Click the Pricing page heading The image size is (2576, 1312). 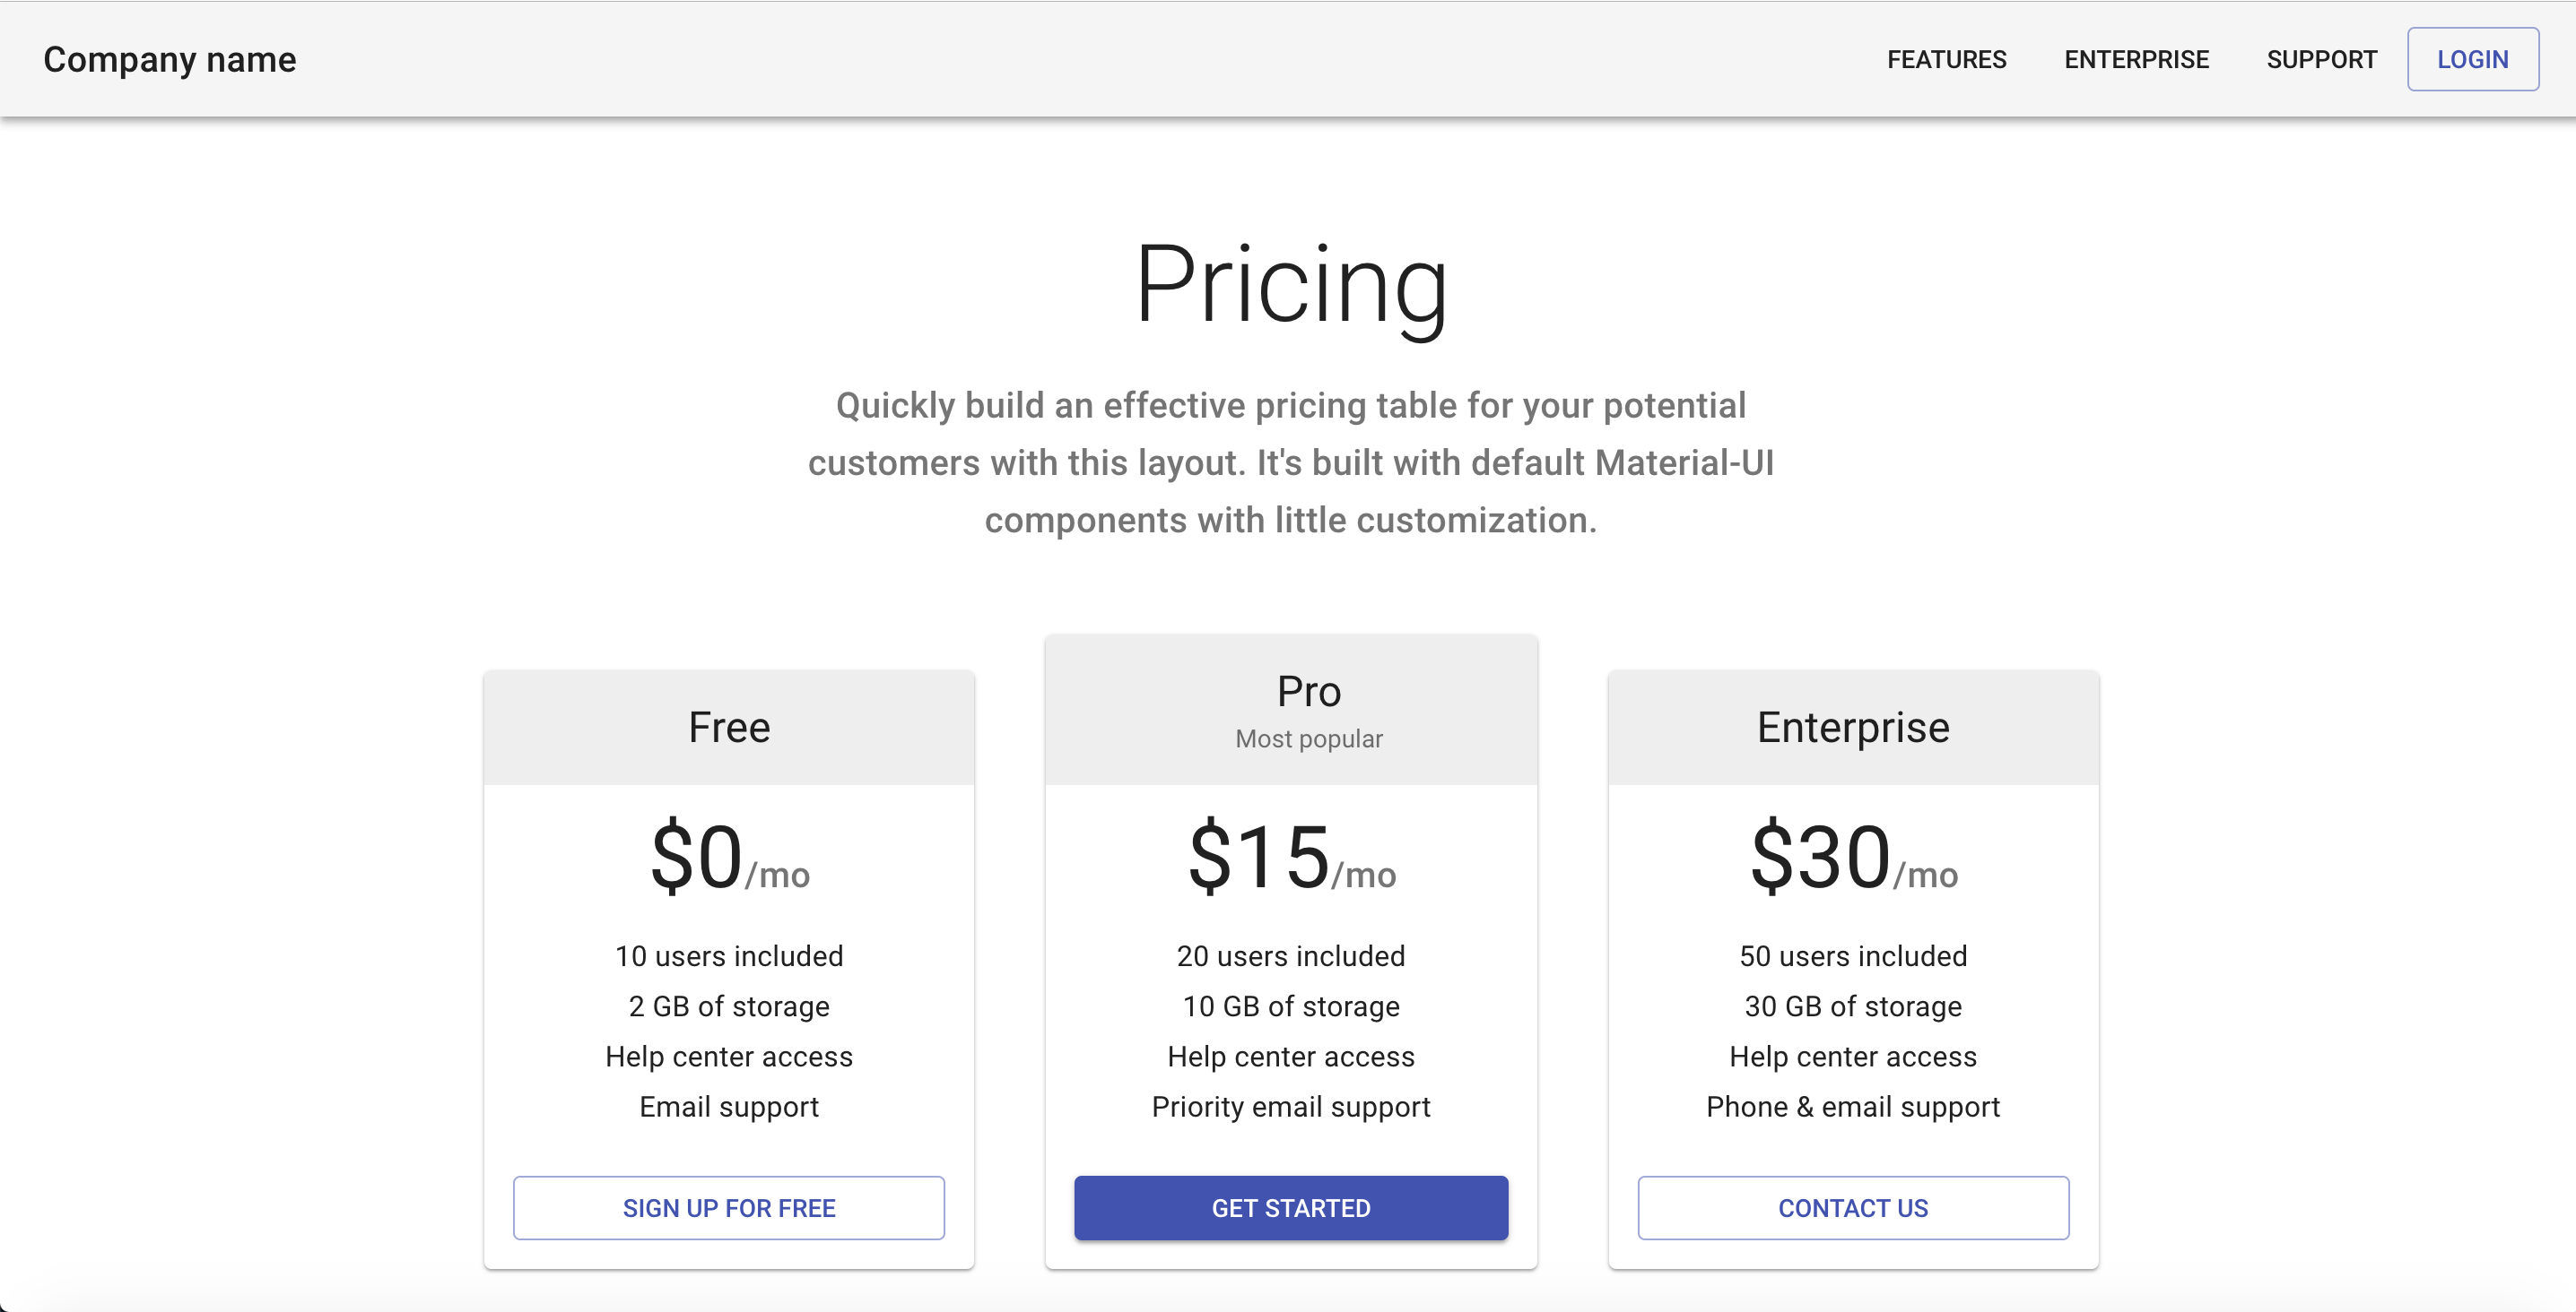1290,286
